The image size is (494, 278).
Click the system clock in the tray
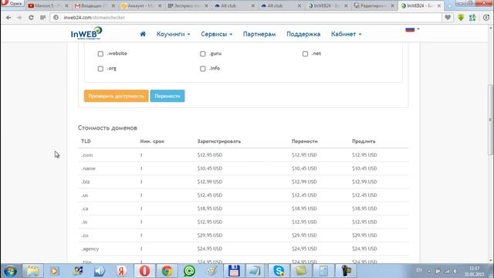point(474,271)
